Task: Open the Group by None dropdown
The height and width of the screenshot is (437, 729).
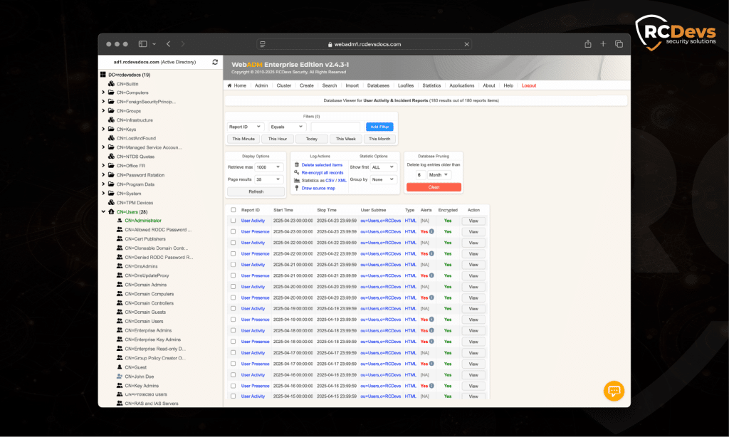Action: 384,179
